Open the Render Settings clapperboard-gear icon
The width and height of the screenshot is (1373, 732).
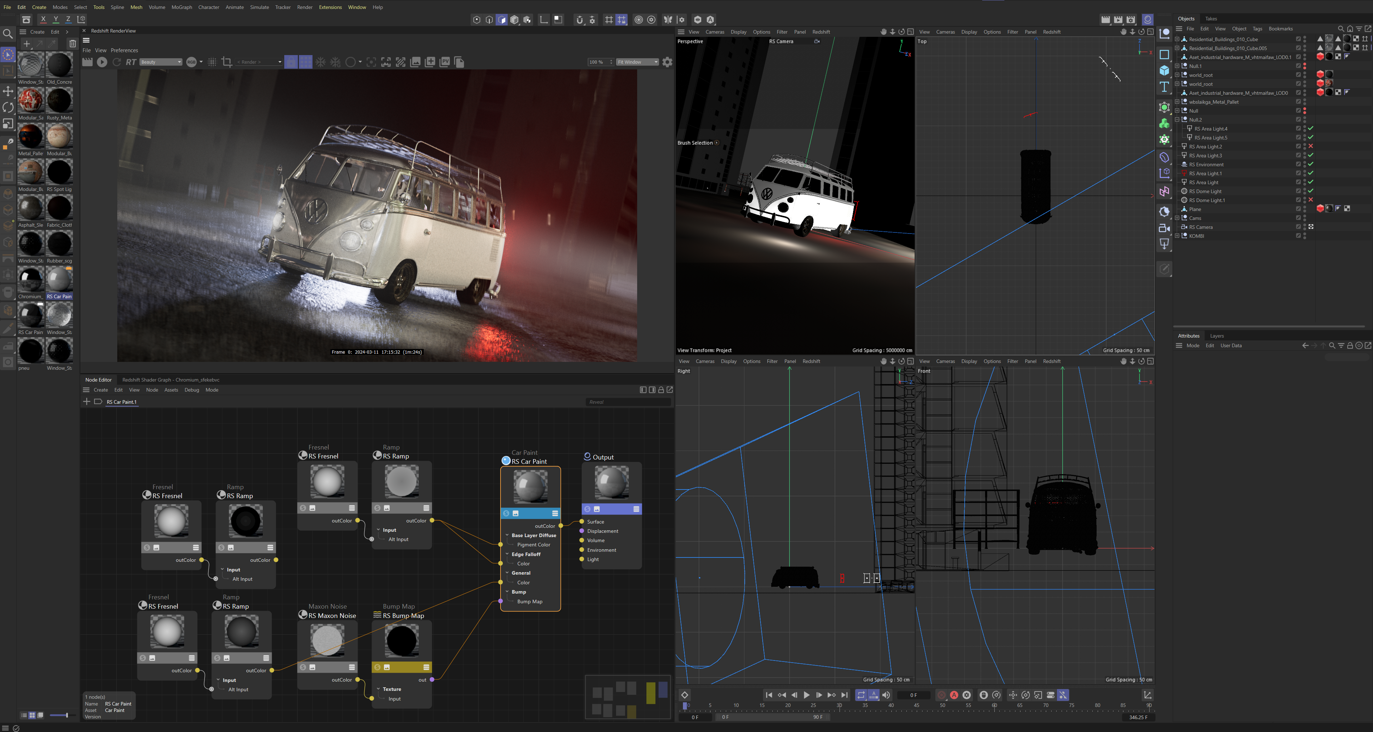click(x=1131, y=20)
